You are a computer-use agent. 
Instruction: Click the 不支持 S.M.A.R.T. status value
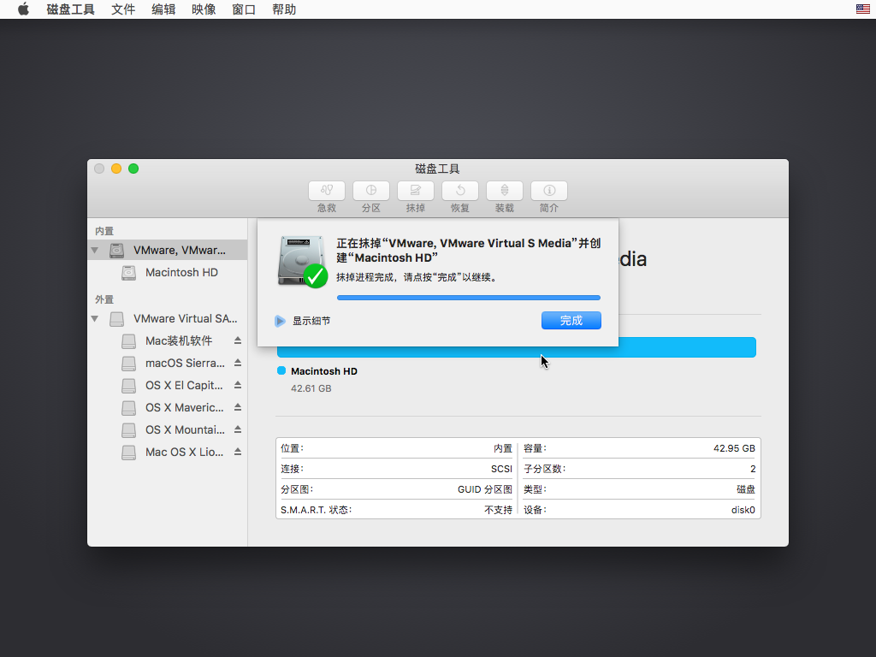499,510
